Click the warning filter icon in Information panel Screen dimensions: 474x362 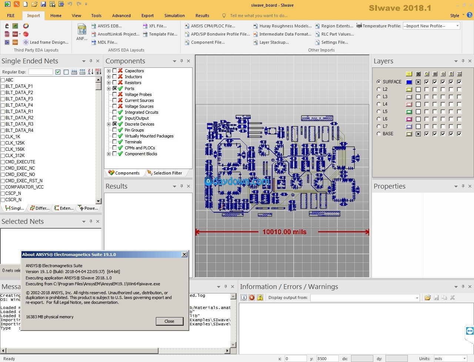[x=260, y=298]
